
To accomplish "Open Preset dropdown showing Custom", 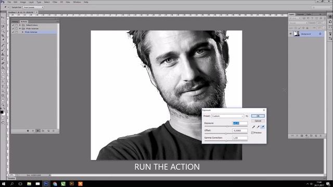I will click(x=228, y=116).
